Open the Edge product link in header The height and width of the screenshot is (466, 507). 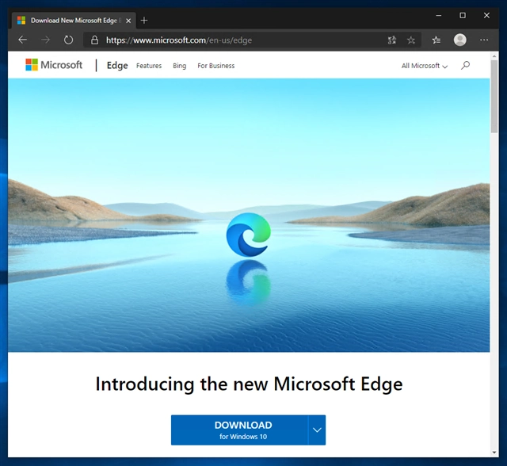(117, 65)
